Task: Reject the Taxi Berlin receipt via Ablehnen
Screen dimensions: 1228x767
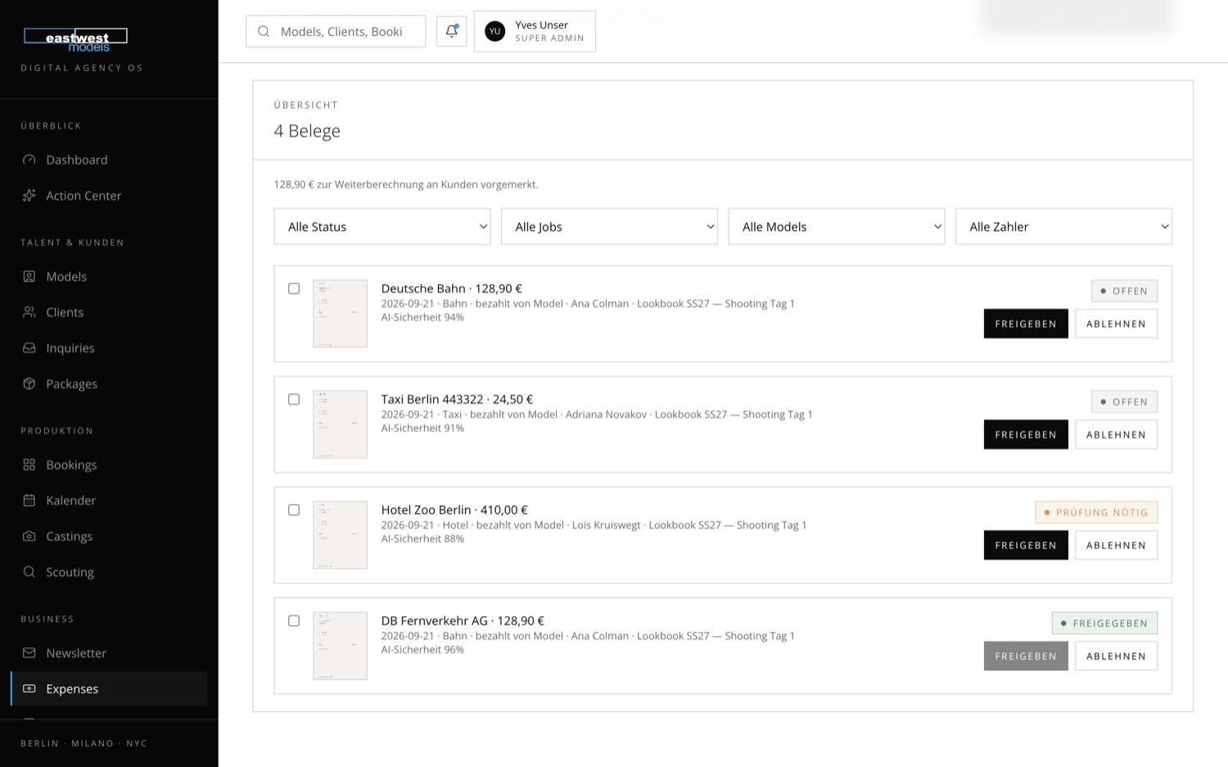Action: click(1116, 435)
